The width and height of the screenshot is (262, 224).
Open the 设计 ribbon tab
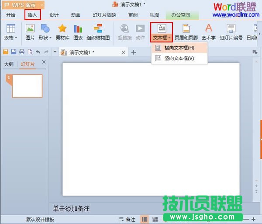54,15
